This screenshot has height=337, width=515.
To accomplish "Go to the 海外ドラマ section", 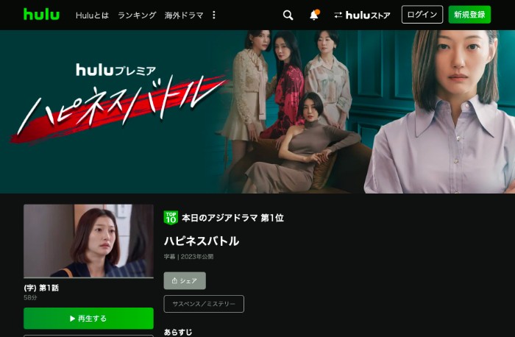I will coord(184,15).
